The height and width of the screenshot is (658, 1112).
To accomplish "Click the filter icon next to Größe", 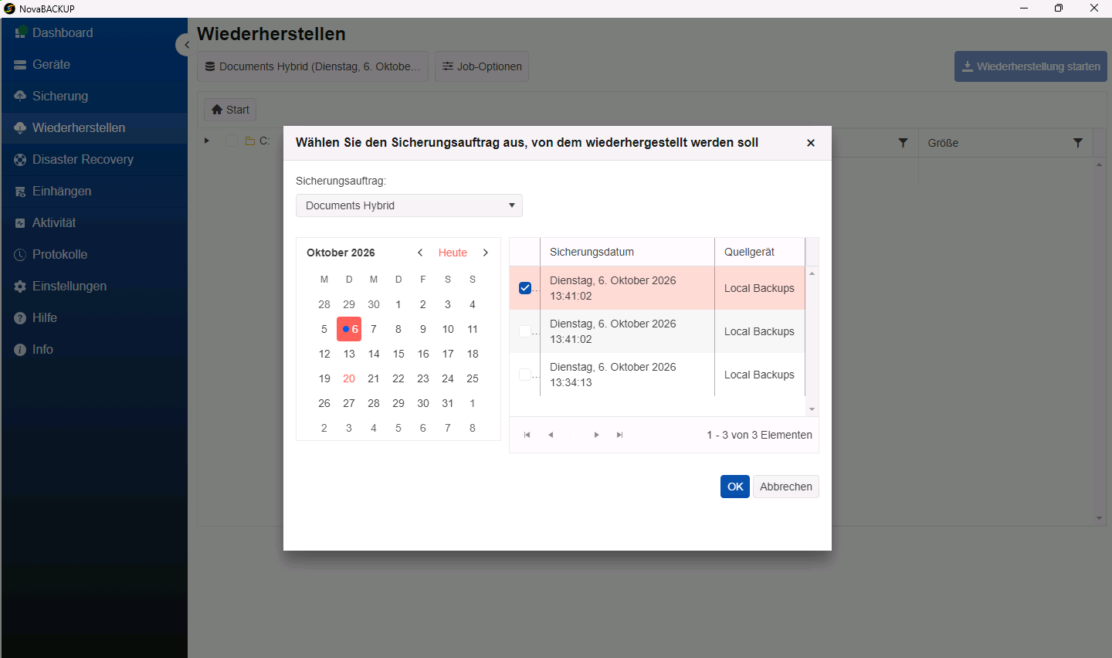I will (1078, 143).
